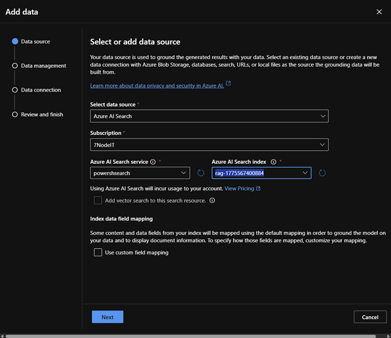Screen dimensions: 391x338
Task: Open the powershsearch service dropdown
Action: 140,173
